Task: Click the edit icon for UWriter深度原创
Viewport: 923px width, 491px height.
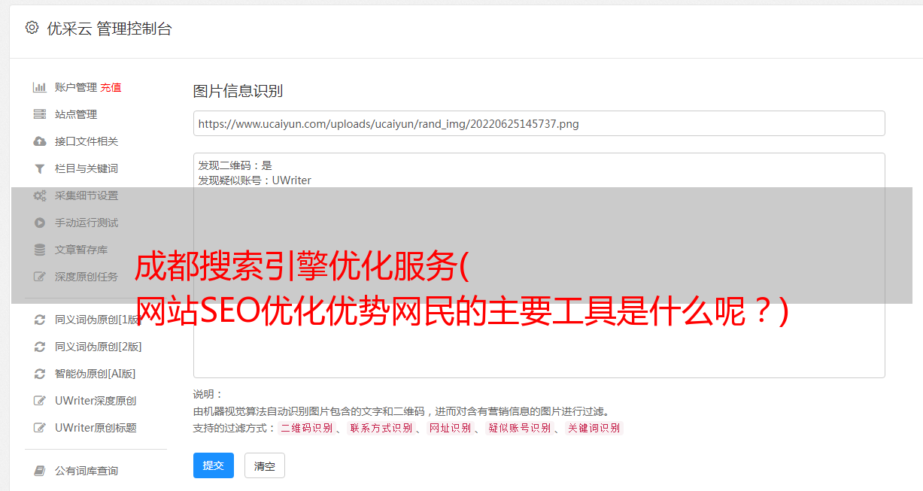Action: (40, 401)
